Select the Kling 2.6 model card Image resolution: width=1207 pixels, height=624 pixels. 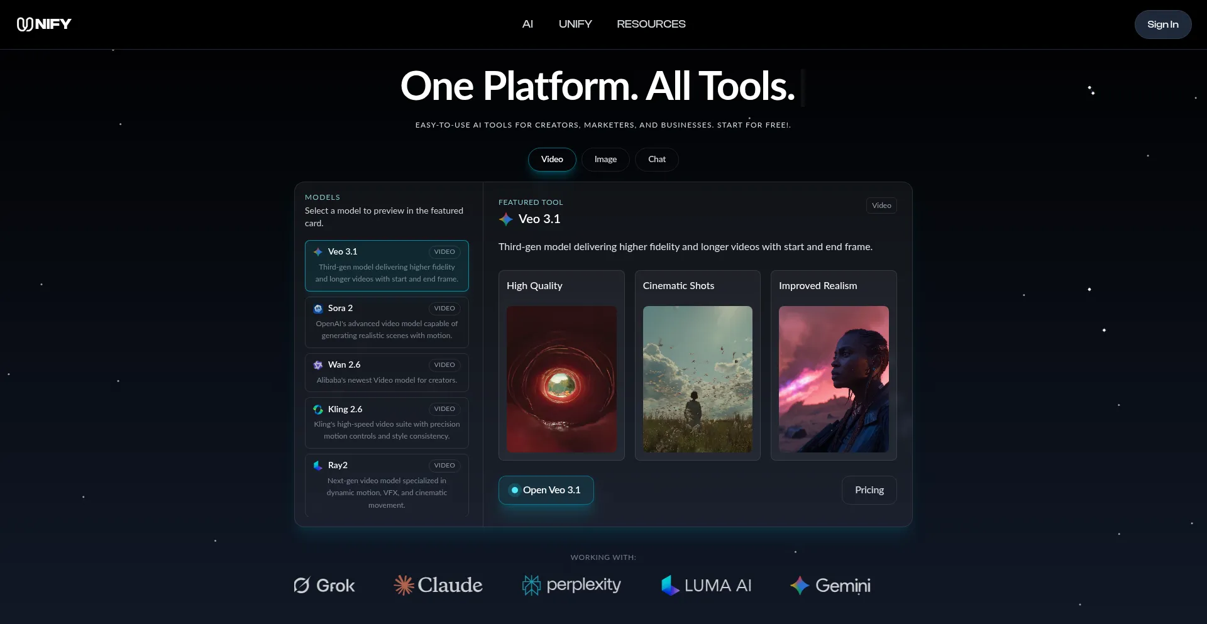point(387,422)
